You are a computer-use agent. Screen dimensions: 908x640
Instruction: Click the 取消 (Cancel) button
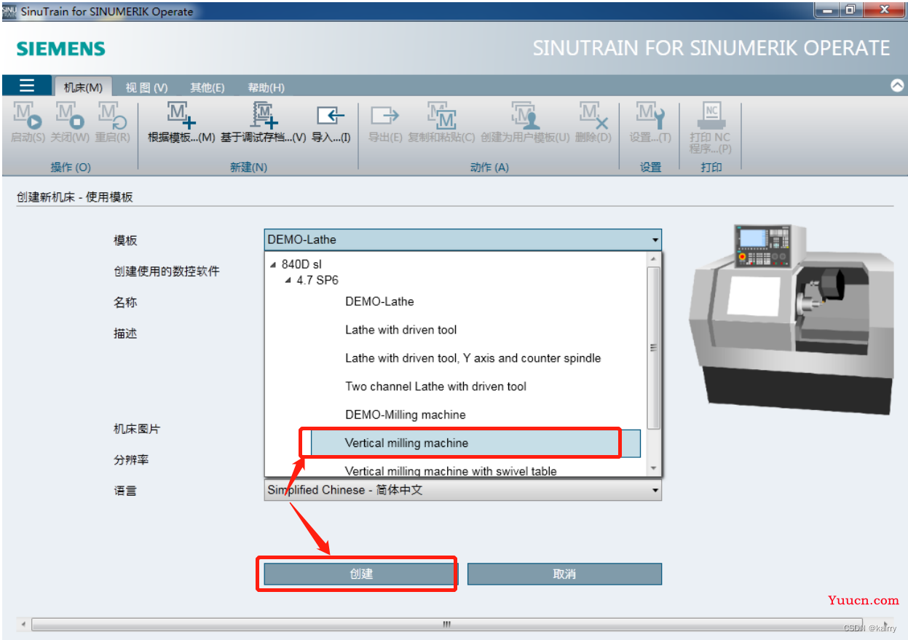(x=564, y=574)
